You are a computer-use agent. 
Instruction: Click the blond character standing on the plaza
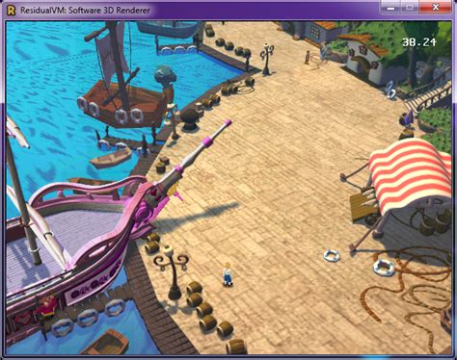point(228,274)
